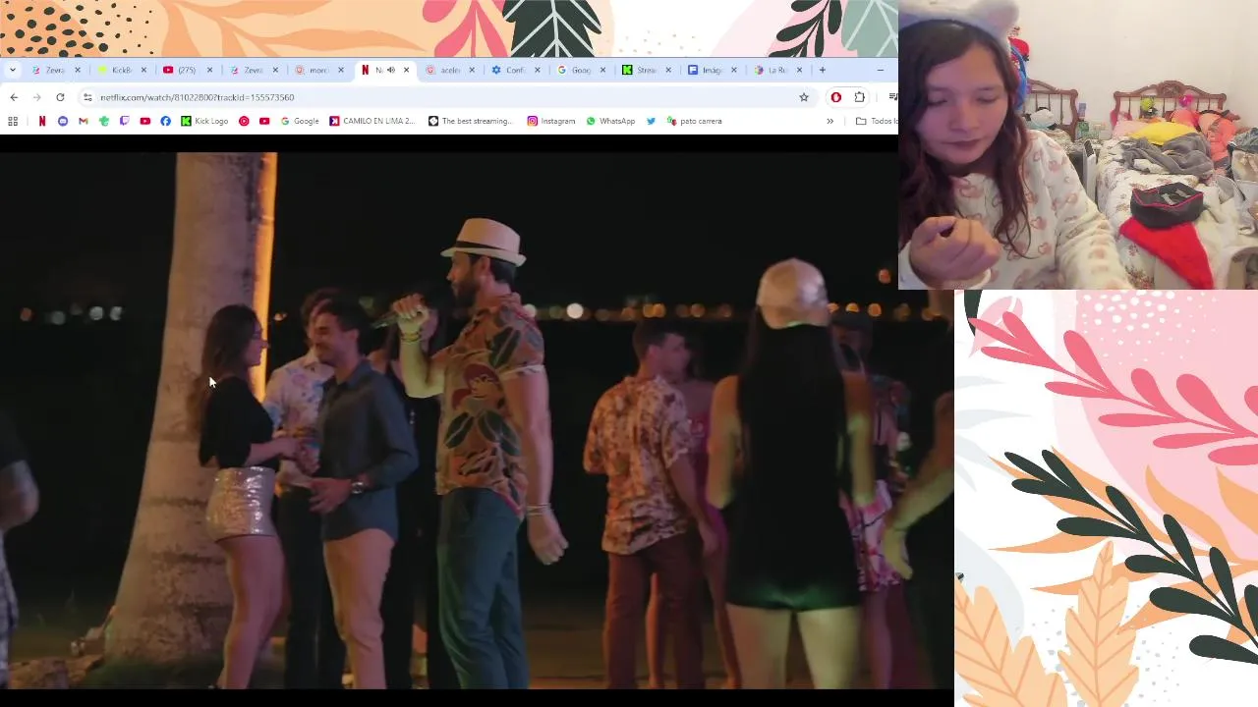Viewport: 1258px width, 707px height.
Task: Open red circle bookmark beside Kick Logo
Action: click(x=244, y=121)
